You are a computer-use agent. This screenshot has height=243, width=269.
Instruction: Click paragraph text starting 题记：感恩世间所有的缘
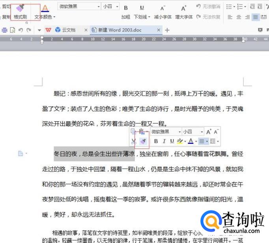point(142,109)
